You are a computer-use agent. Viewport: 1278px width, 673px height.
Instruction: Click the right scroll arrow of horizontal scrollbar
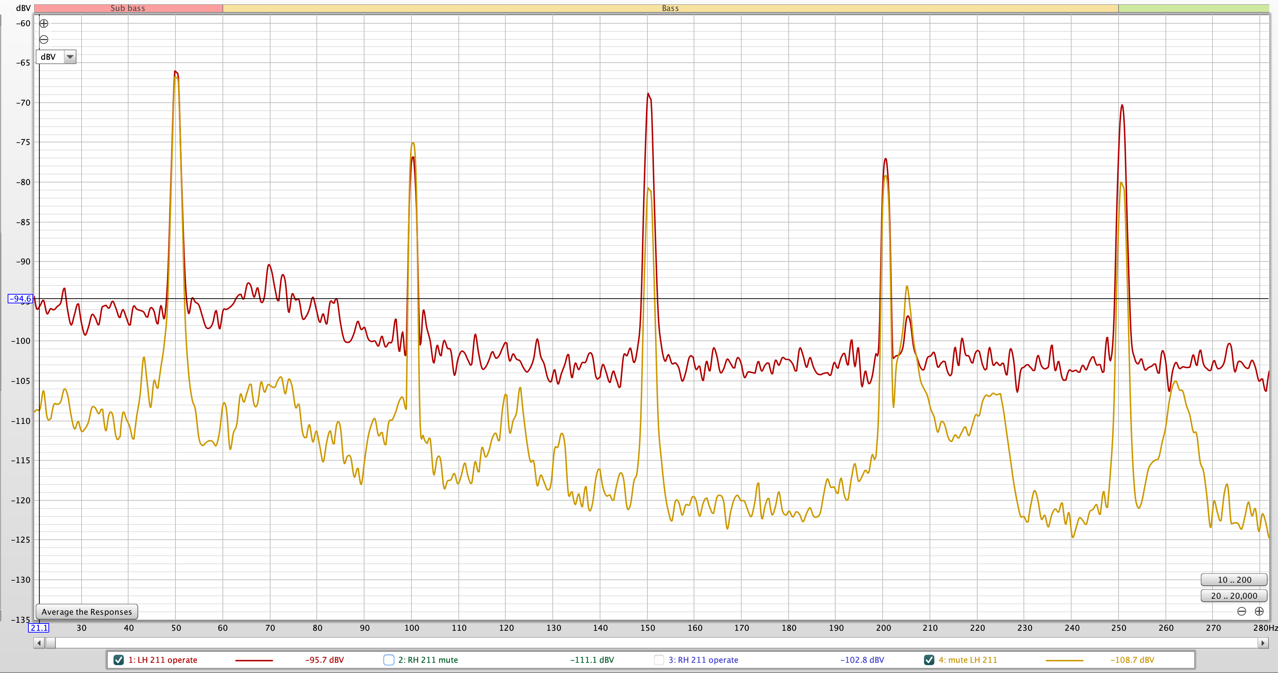[x=1263, y=643]
